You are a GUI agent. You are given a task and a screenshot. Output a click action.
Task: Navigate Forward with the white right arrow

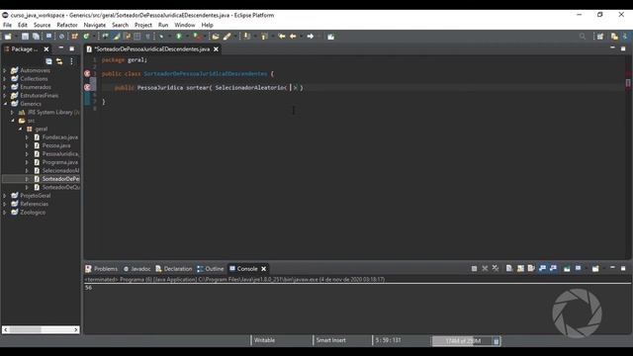coord(311,37)
